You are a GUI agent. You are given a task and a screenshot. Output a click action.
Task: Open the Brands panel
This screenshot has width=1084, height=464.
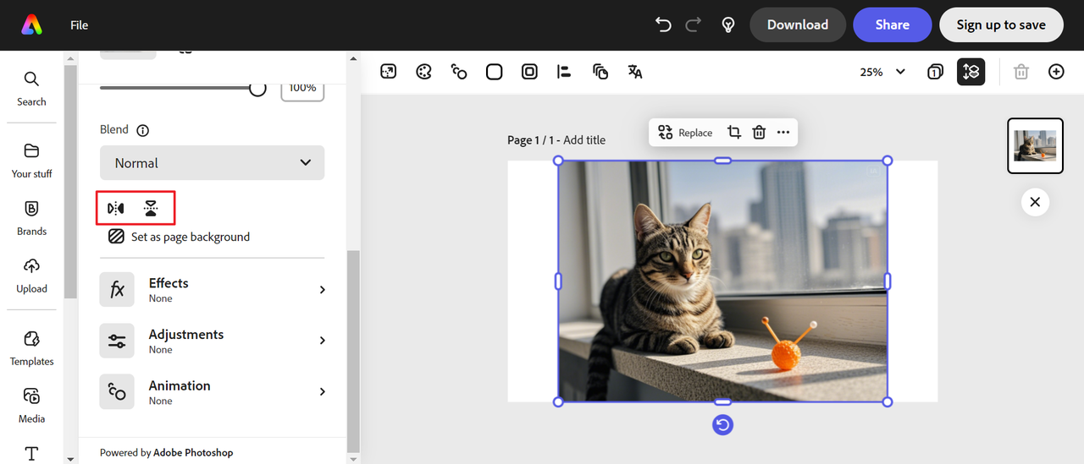click(31, 218)
